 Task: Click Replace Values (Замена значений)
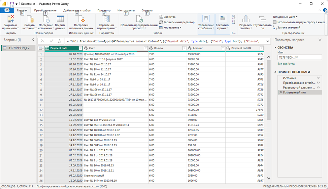287,28
